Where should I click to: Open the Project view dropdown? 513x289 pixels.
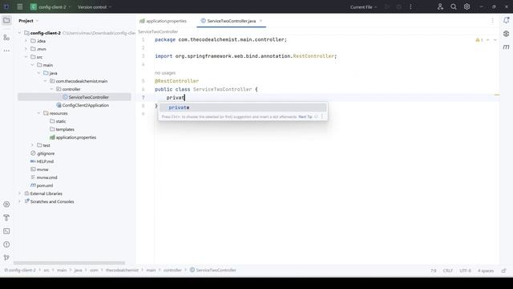click(x=29, y=21)
